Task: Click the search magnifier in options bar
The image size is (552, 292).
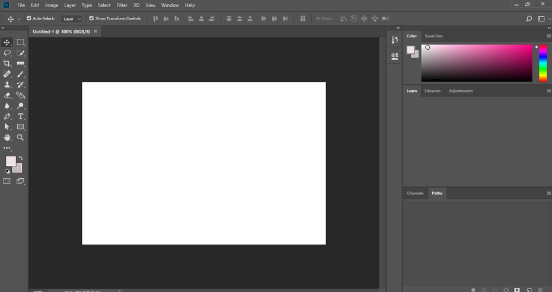Action: 529,19
